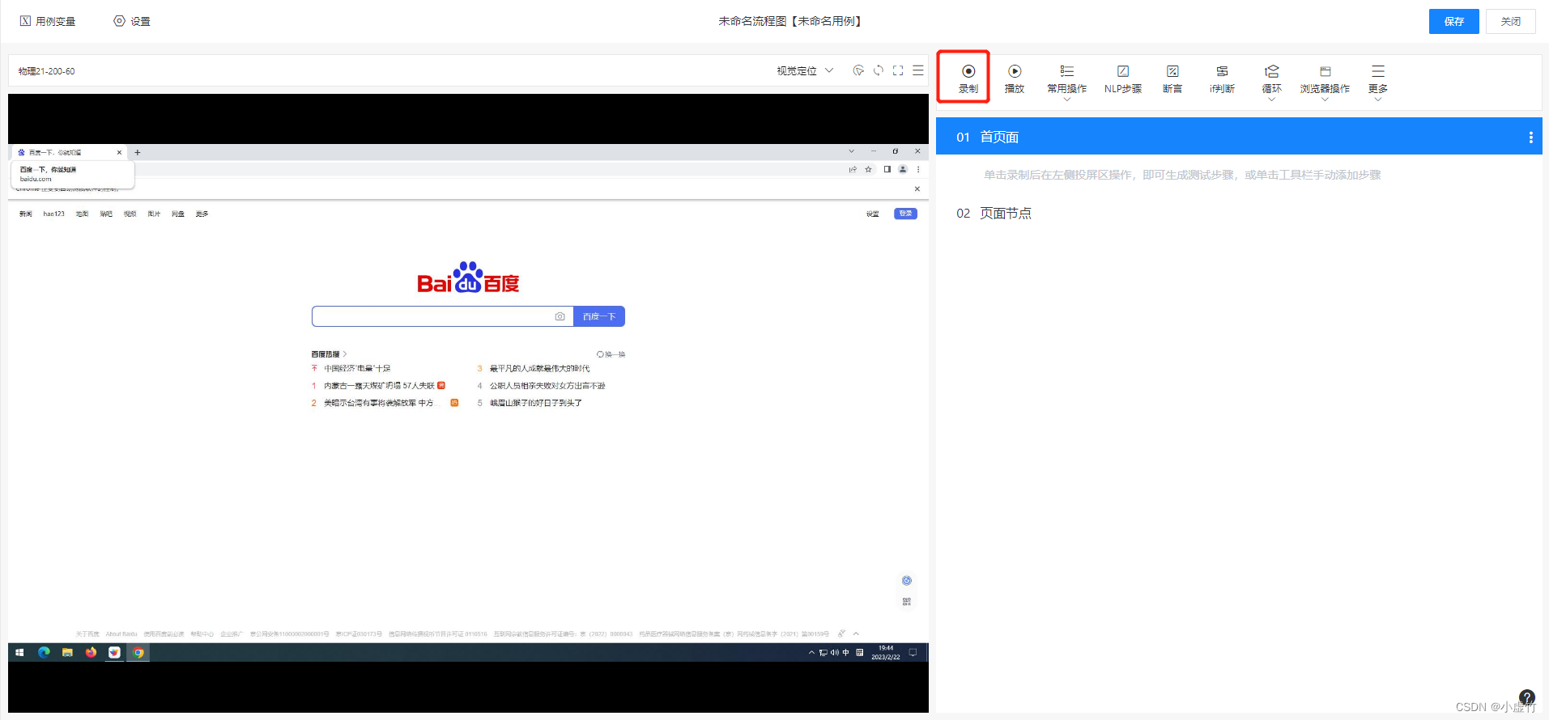This screenshot has width=1549, height=720.
Task: Open the 地图 link on Baidu
Action: coord(82,214)
